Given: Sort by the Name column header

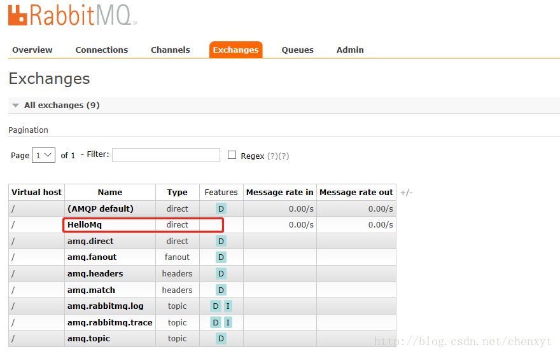Looking at the screenshot, I should [x=110, y=193].
